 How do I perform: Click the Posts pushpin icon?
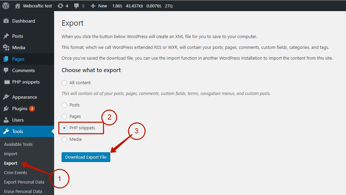pos(6,36)
